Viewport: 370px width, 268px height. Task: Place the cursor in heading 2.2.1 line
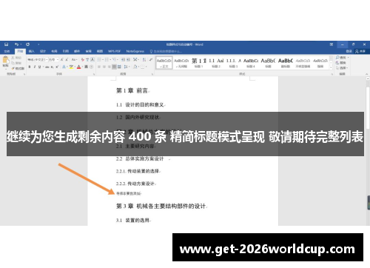pos(138,171)
